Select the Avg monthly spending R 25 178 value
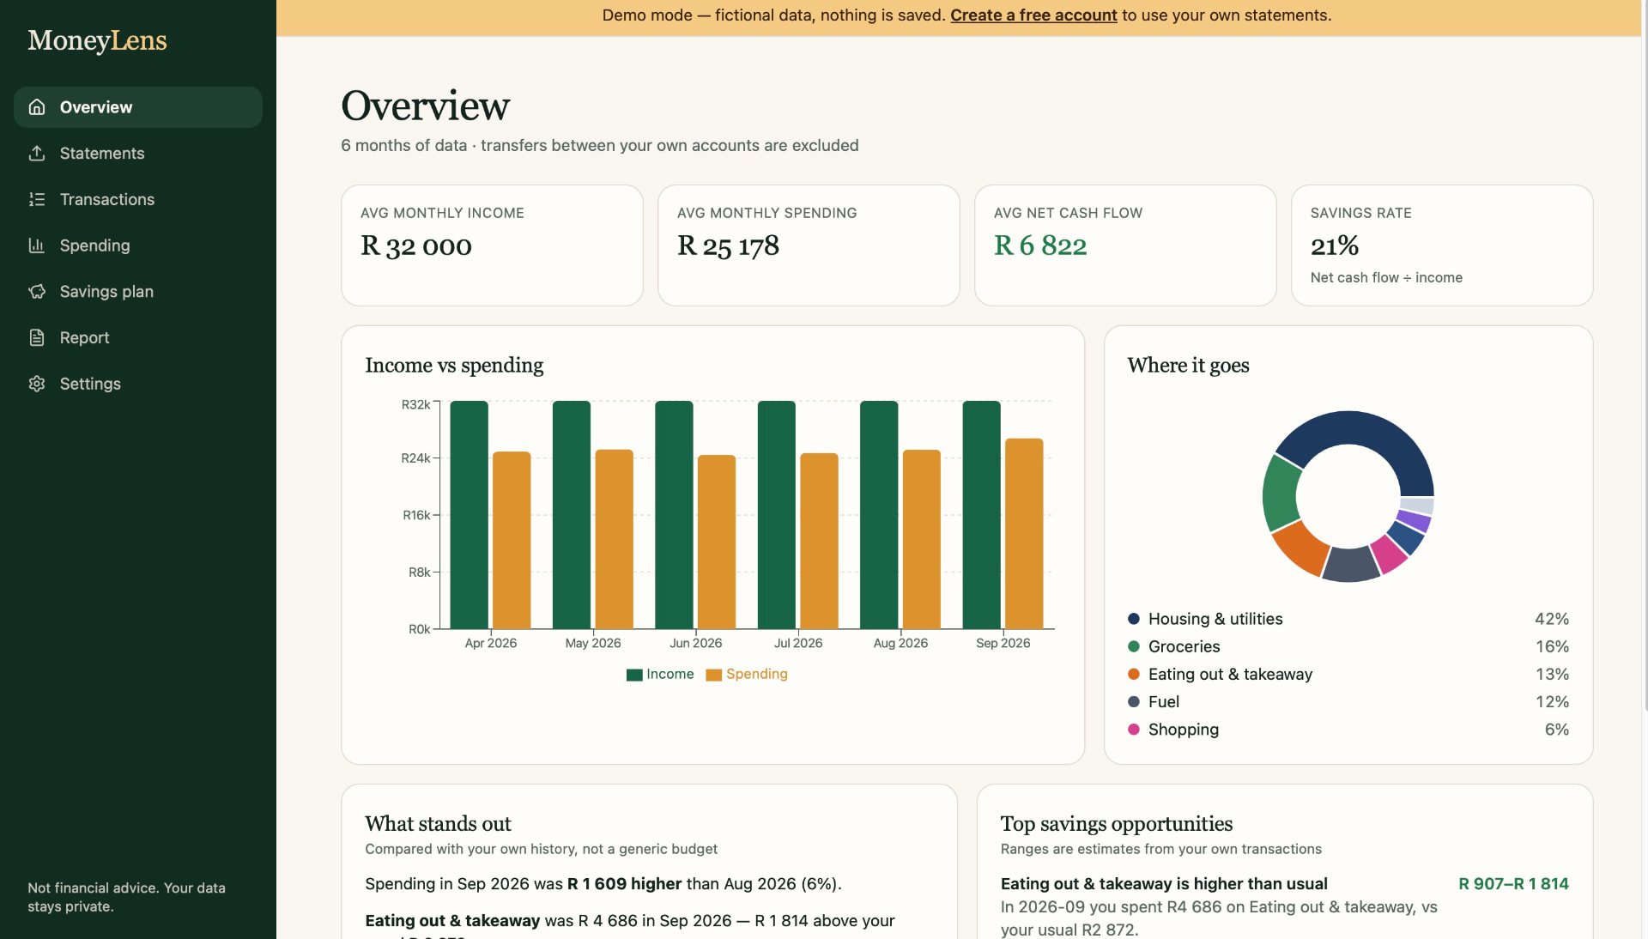Screen dimensions: 1648x939 (728, 246)
